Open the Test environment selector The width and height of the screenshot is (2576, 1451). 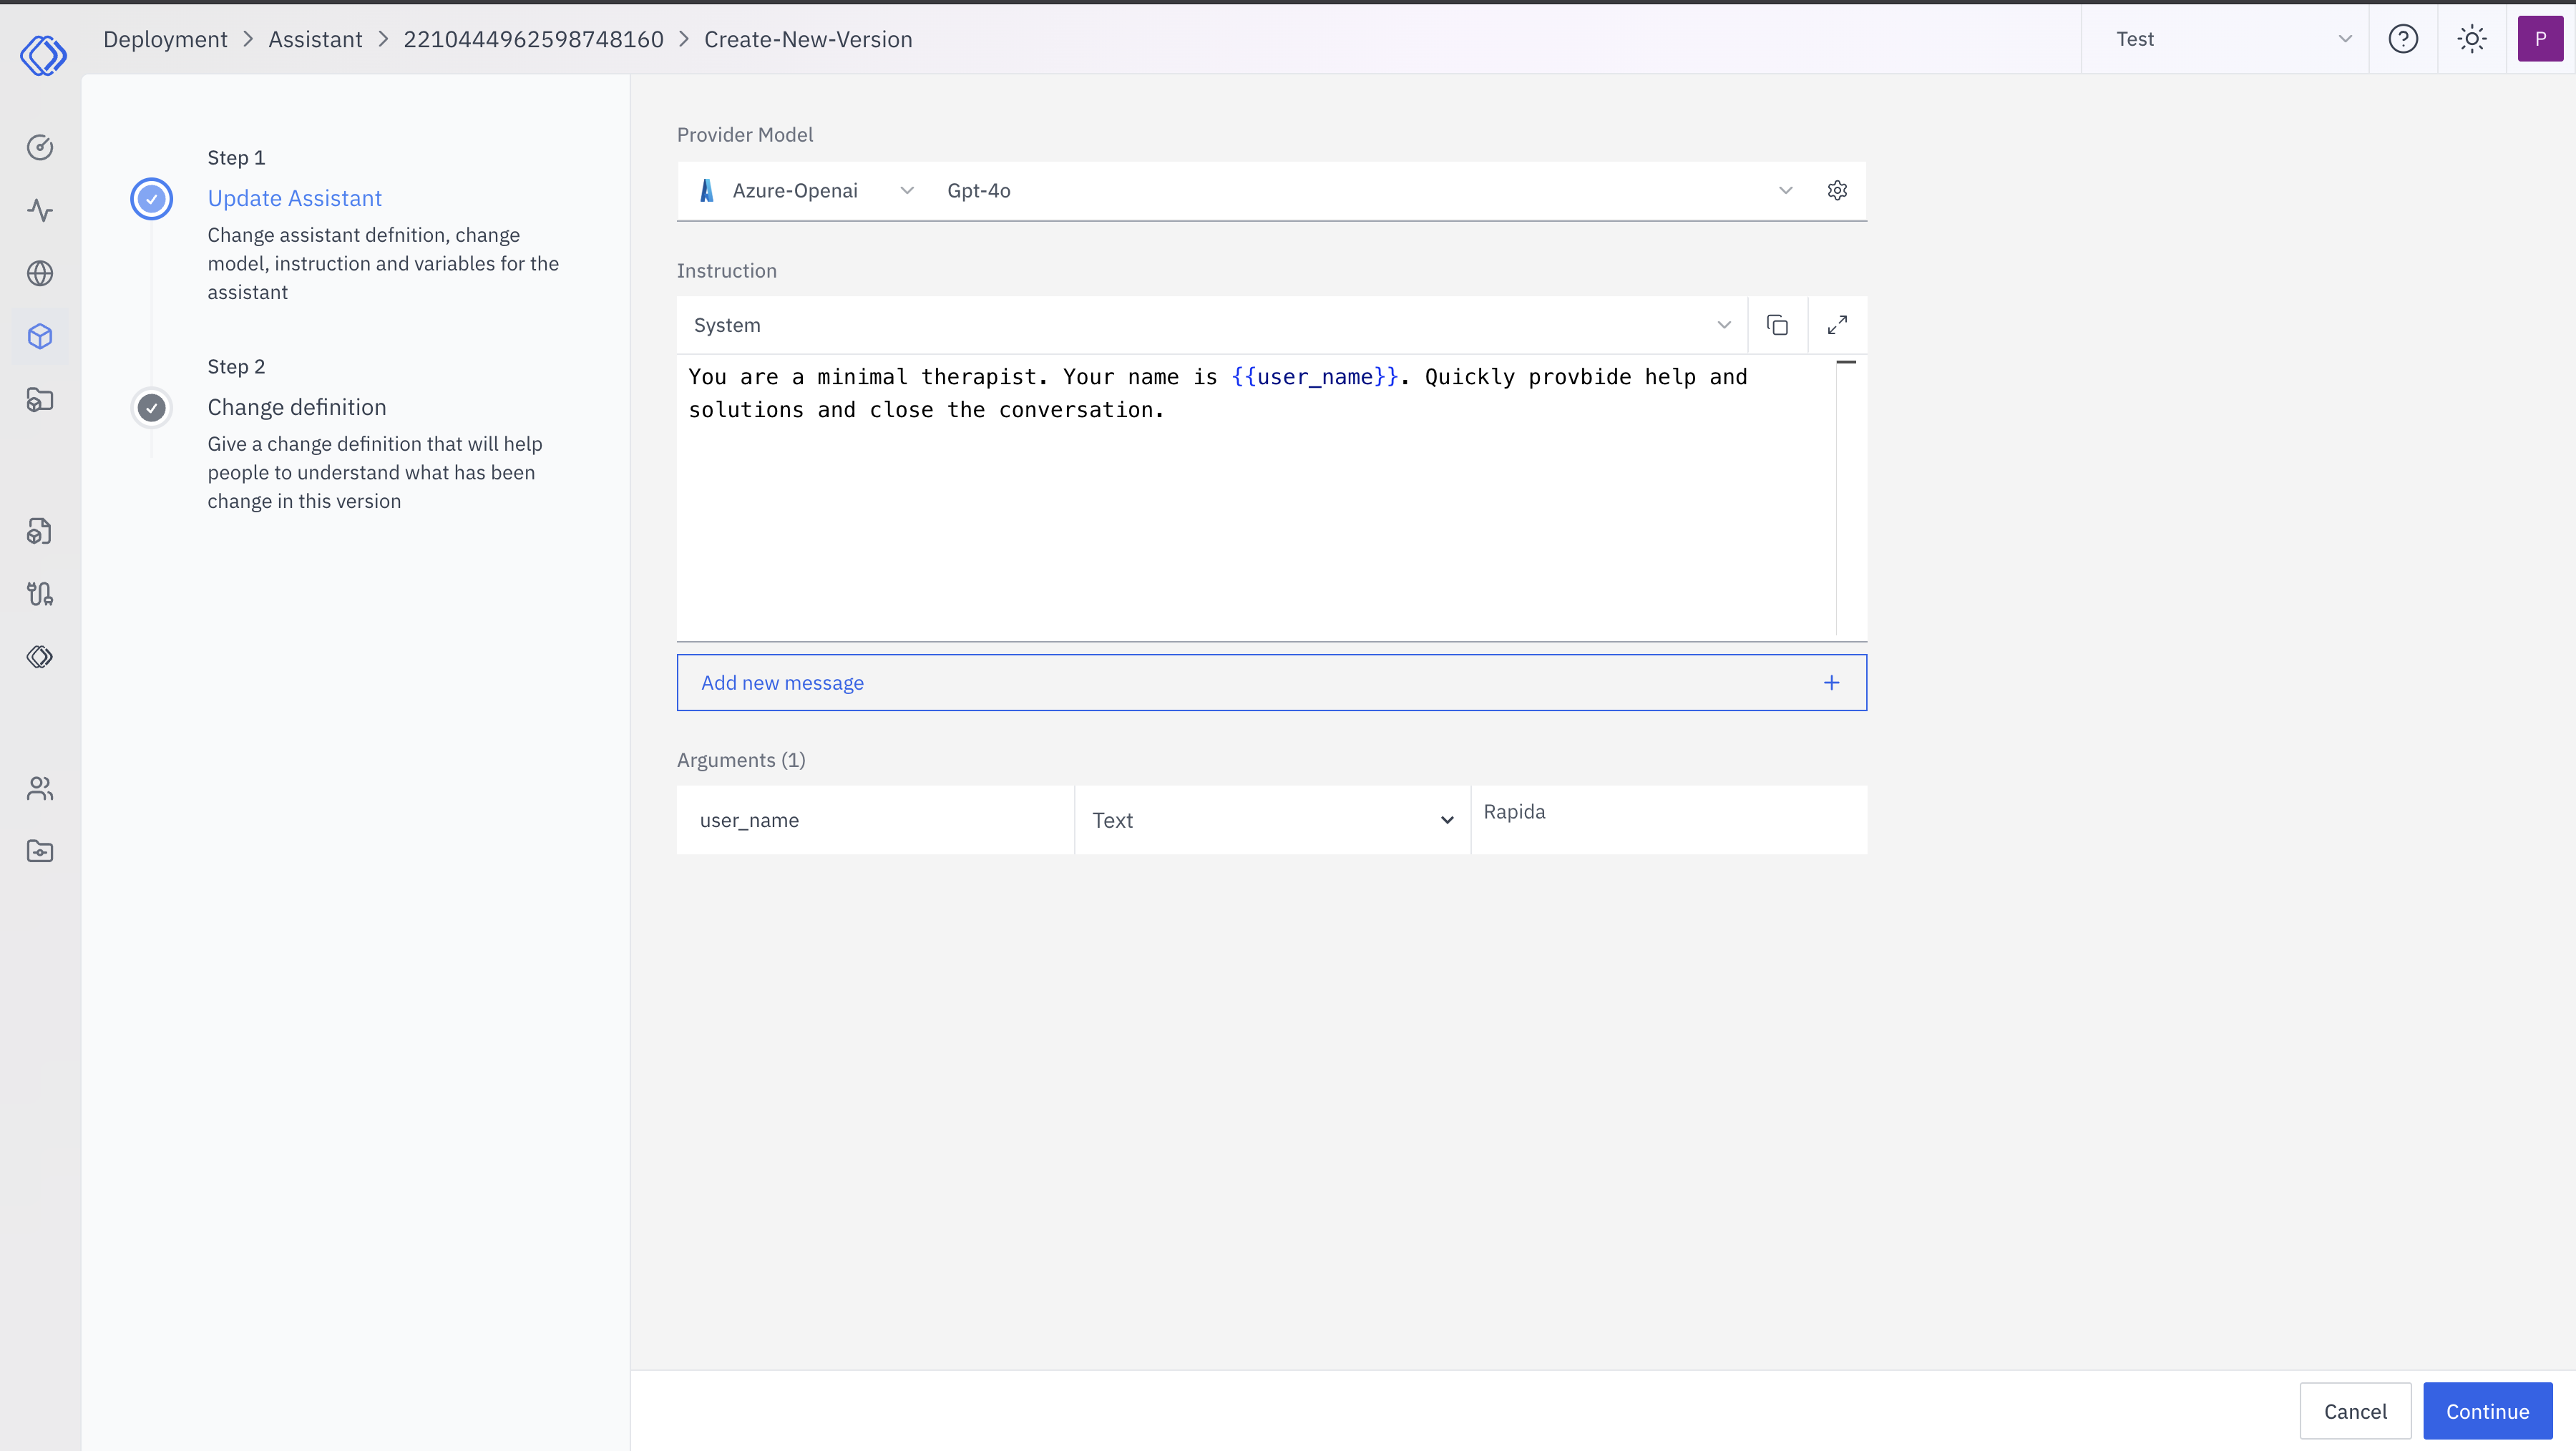pos(2226,39)
